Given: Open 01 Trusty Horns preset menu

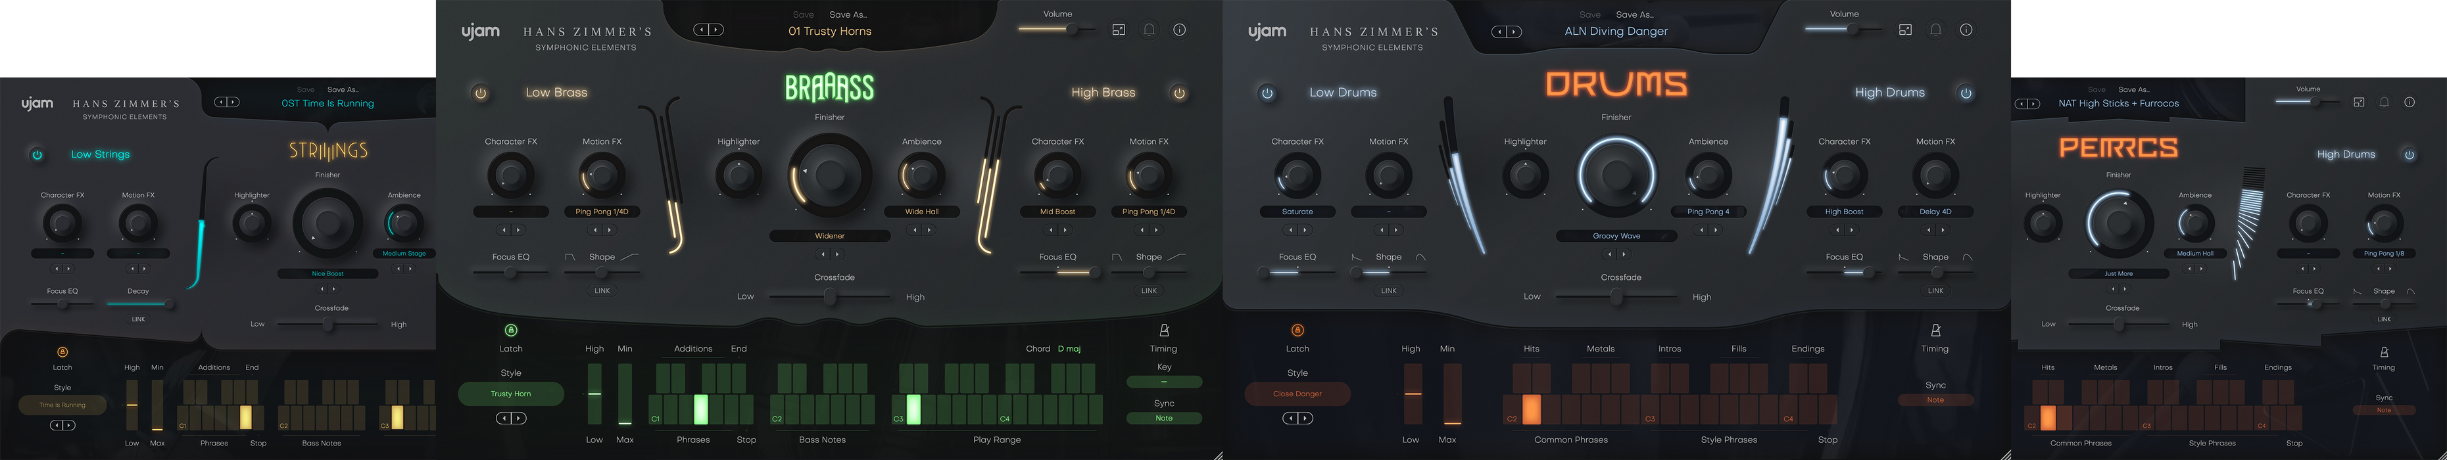Looking at the screenshot, I should [x=829, y=32].
